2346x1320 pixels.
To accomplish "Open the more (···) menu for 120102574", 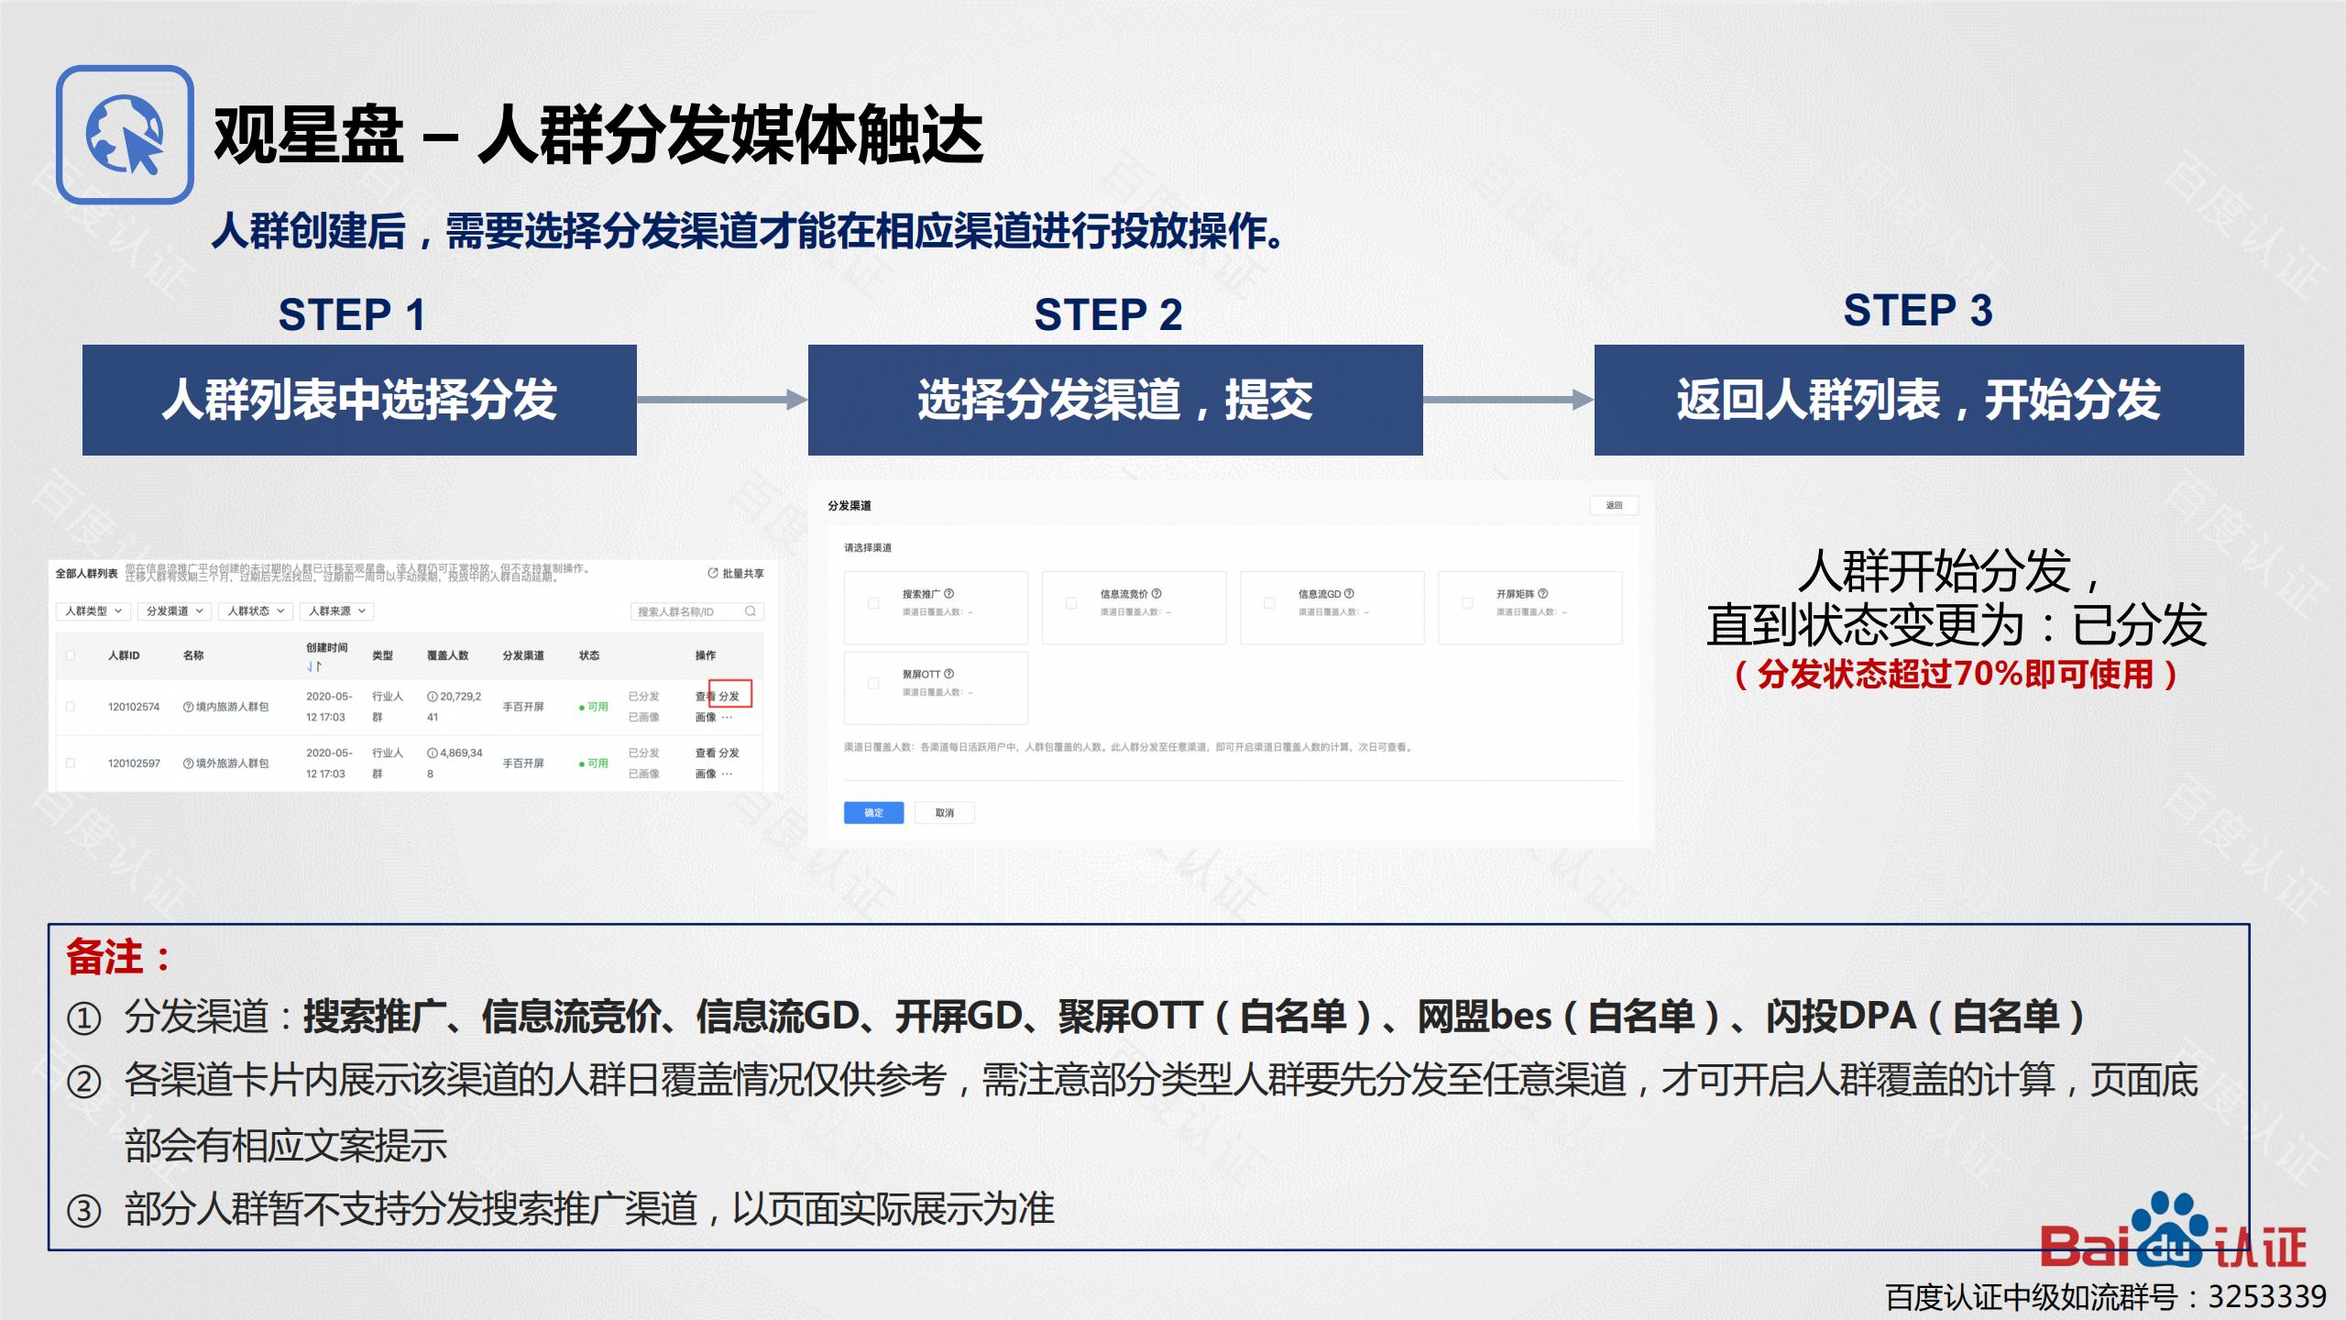I will tap(728, 717).
